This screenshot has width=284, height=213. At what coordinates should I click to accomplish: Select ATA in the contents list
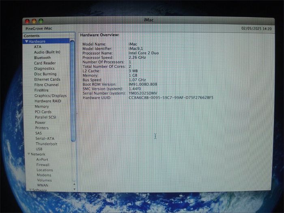pos(38,47)
